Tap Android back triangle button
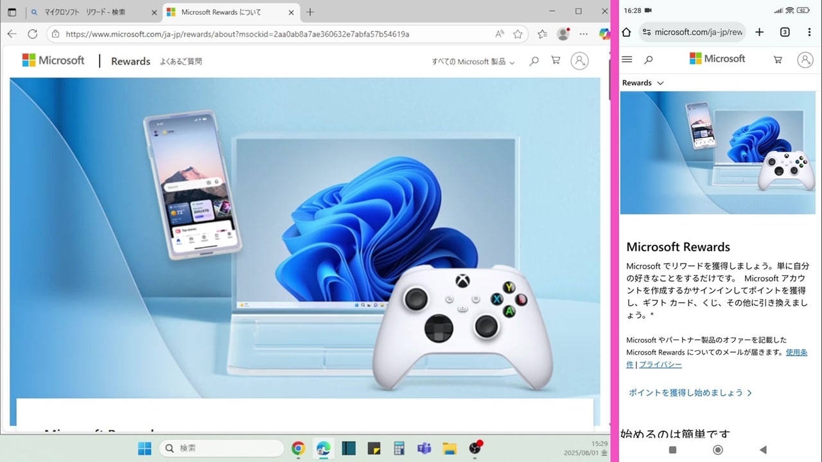The height and width of the screenshot is (462, 822). pos(763,450)
